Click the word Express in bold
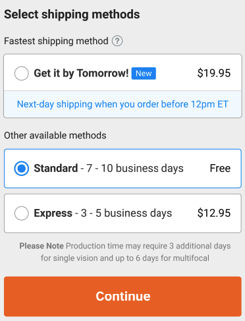Image resolution: width=245 pixels, height=321 pixels. [x=53, y=214]
